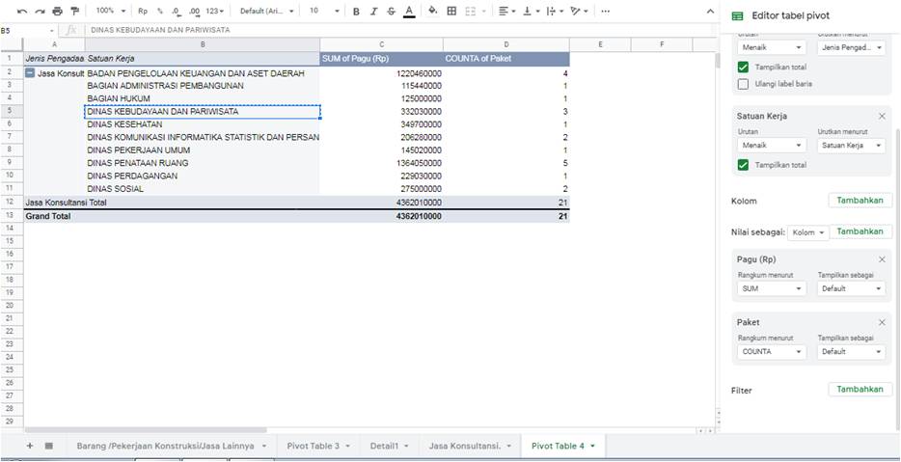Enable the Ulangi label baris checkbox
Image resolution: width=901 pixels, height=462 pixels.
pyautogui.click(x=743, y=84)
